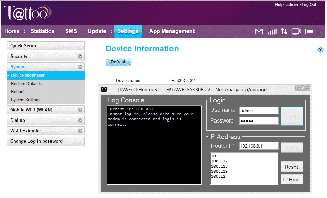Click the signal strength bars icon
Image resolution: width=327 pixels, height=198 pixels.
[272, 31]
